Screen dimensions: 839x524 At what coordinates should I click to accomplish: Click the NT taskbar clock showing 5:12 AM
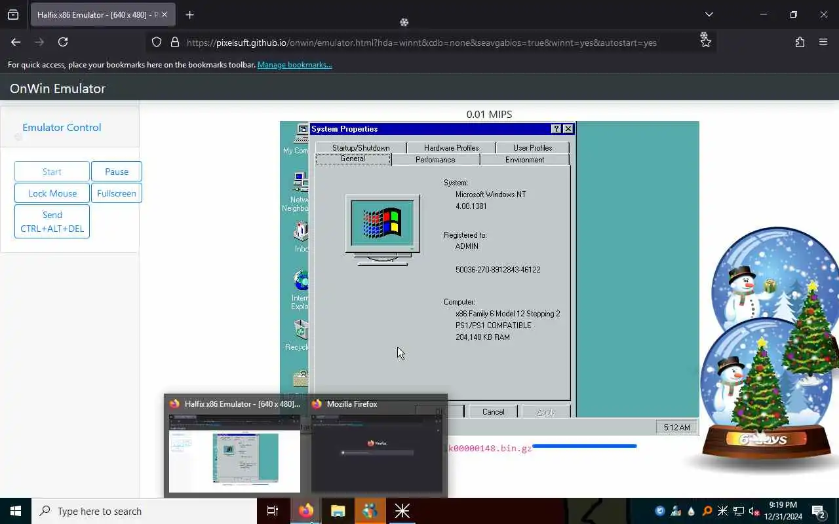point(676,427)
